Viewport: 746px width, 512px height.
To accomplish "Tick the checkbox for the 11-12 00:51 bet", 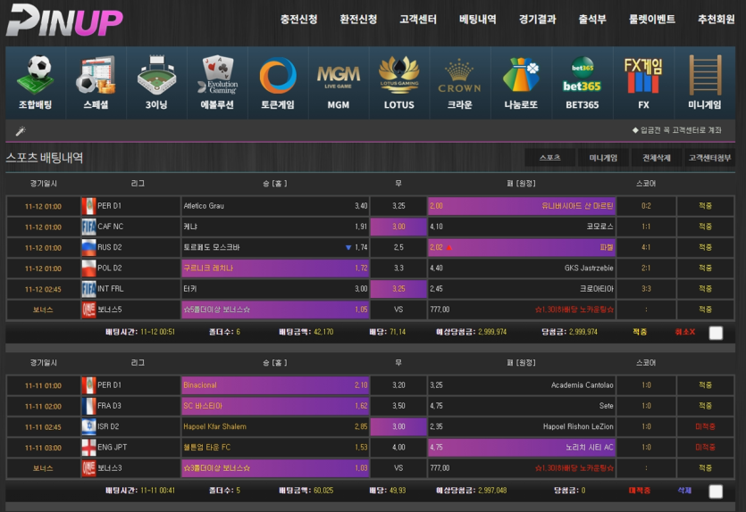I will pyautogui.click(x=716, y=333).
